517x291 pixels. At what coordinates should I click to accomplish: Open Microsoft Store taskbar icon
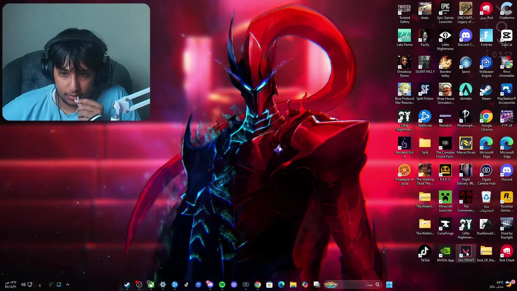point(269,285)
